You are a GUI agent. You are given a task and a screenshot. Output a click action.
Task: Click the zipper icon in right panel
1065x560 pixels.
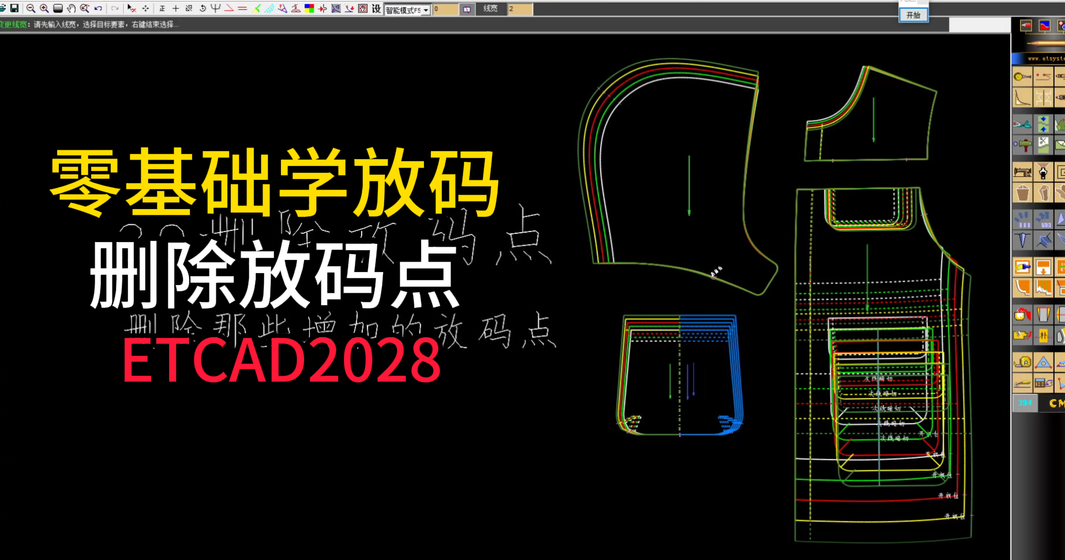coord(1043,172)
